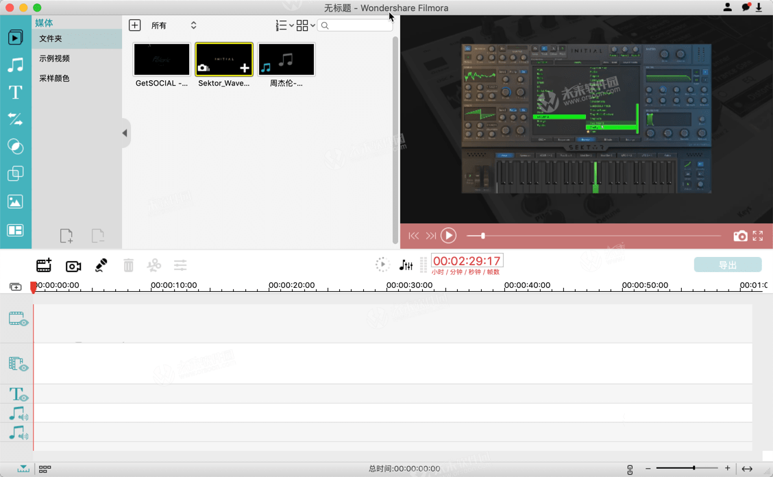
Task: Click the red playhead marker on timeline
Action: 33,287
